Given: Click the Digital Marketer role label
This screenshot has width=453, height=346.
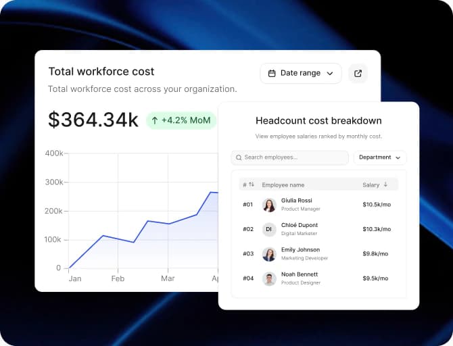Looking at the screenshot, I should [299, 233].
